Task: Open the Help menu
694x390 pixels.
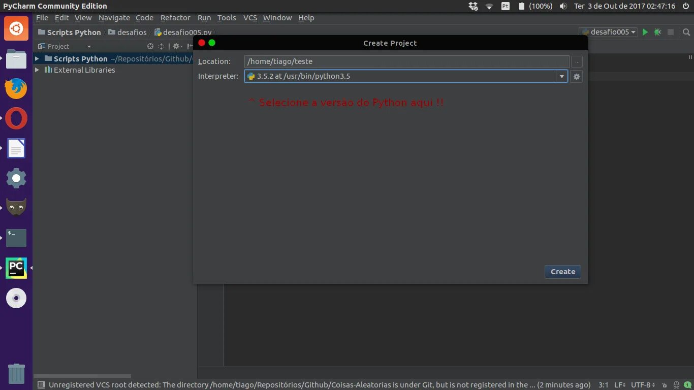Action: pyautogui.click(x=306, y=18)
